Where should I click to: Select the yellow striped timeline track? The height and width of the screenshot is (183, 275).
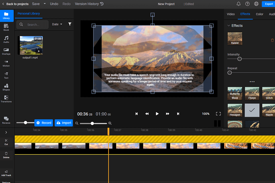pyautogui.click(x=145, y=139)
